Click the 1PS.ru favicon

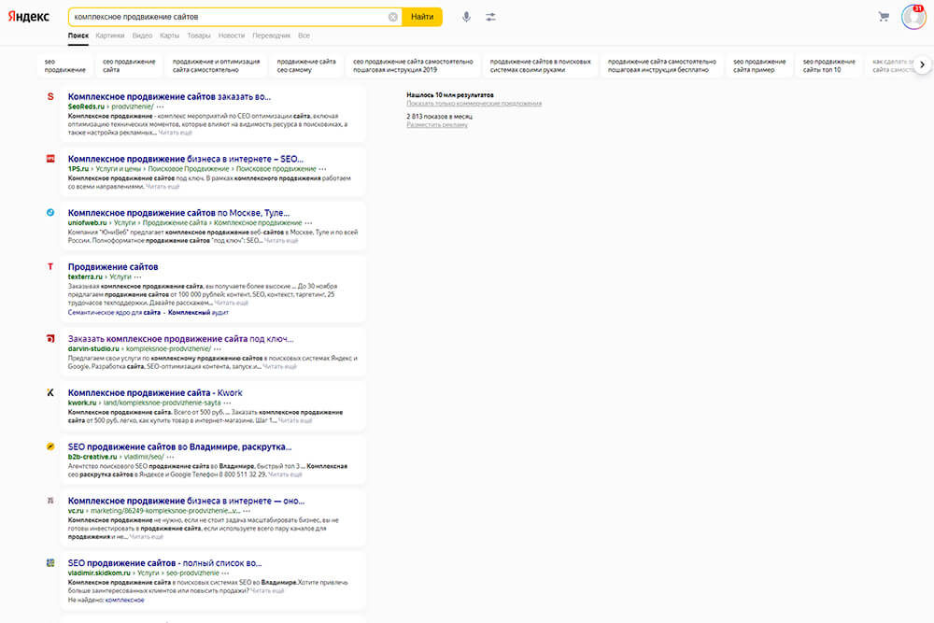pyautogui.click(x=50, y=159)
